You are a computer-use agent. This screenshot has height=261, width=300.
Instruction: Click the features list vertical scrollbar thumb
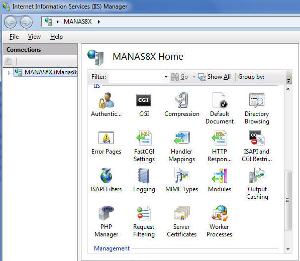click(x=288, y=200)
